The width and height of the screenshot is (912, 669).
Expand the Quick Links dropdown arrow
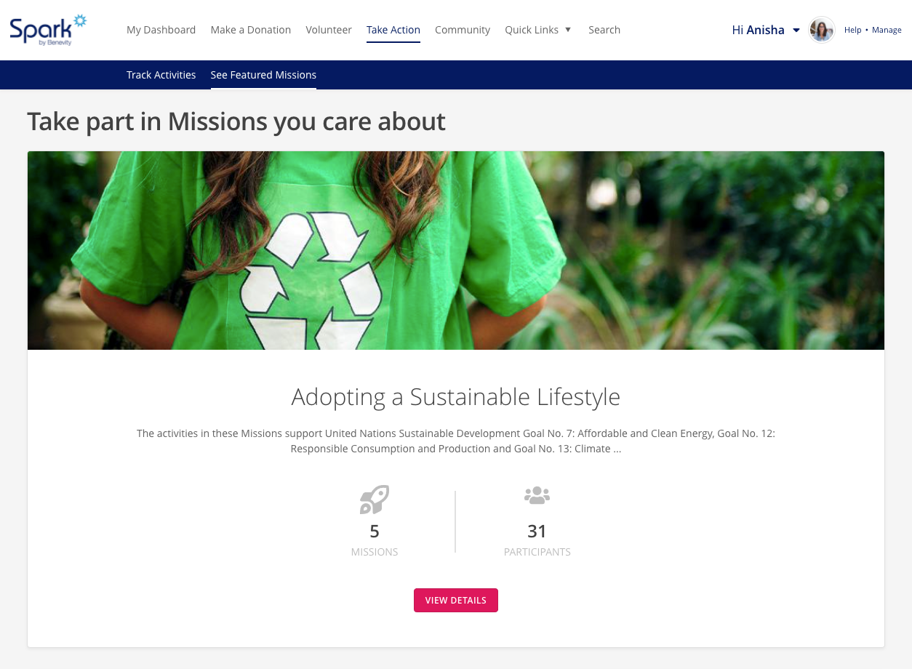click(568, 30)
